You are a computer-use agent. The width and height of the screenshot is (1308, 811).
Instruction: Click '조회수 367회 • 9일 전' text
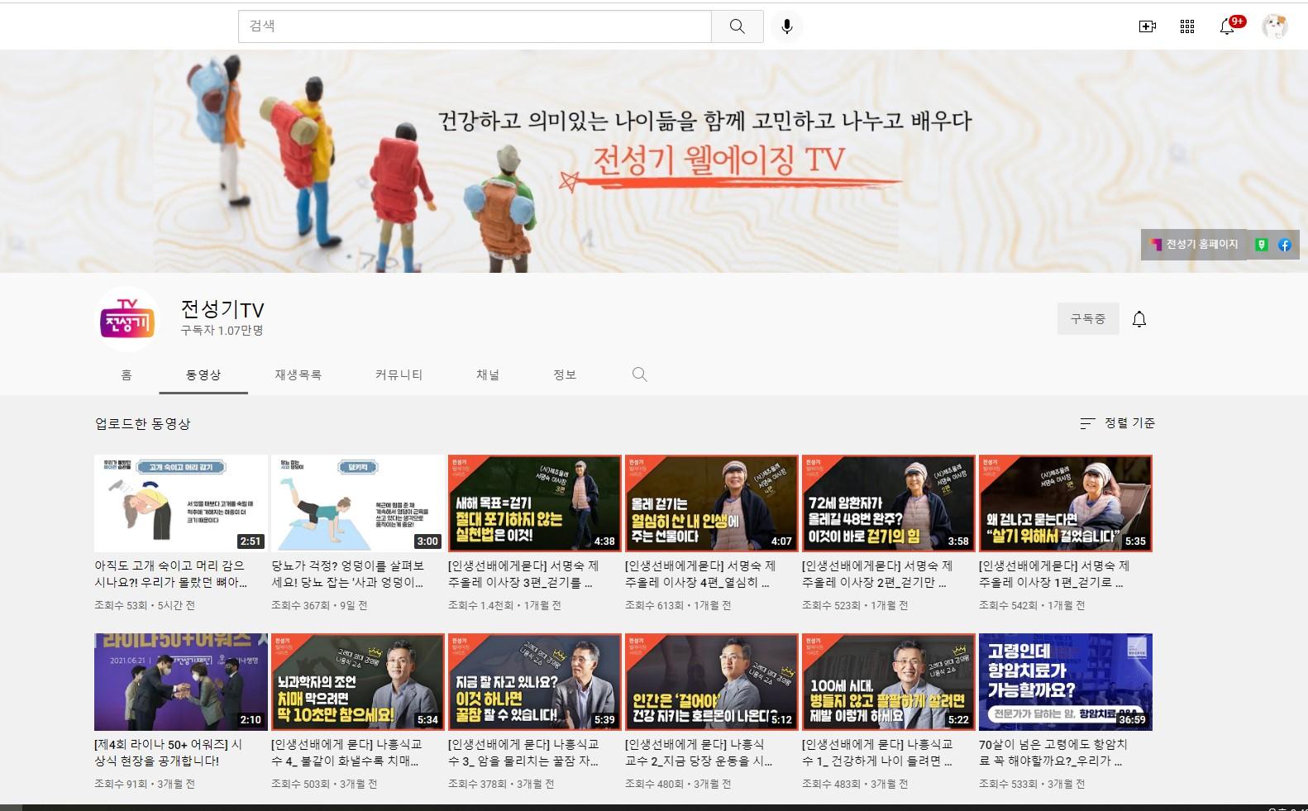319,605
